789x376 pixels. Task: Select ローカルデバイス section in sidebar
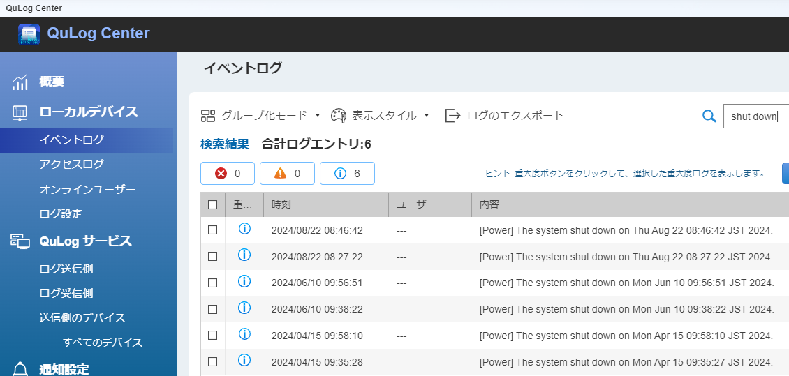pos(89,112)
